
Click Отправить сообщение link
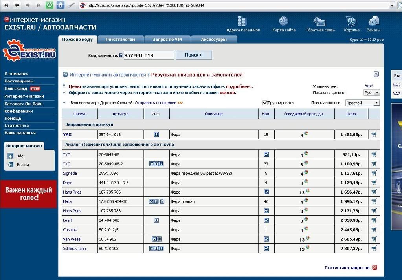click(x=156, y=103)
